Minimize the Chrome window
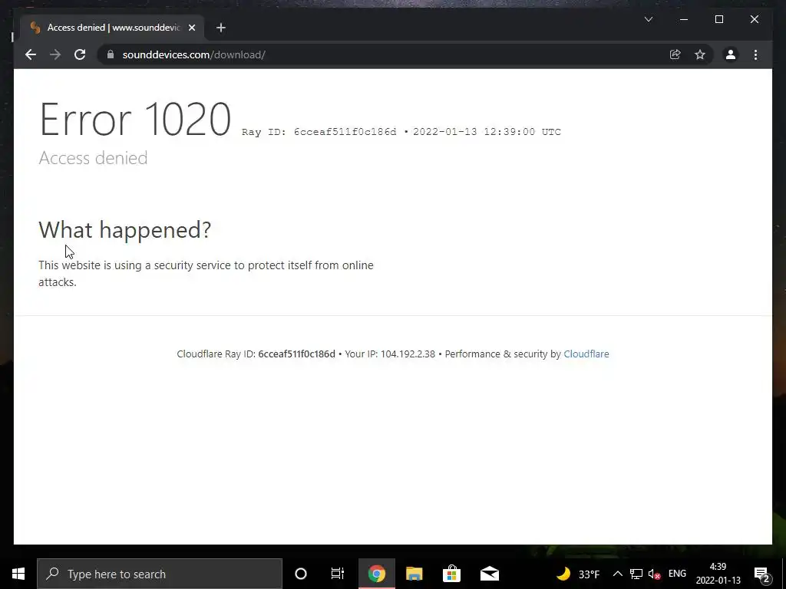Screen dimensions: 786x589 click(684, 19)
